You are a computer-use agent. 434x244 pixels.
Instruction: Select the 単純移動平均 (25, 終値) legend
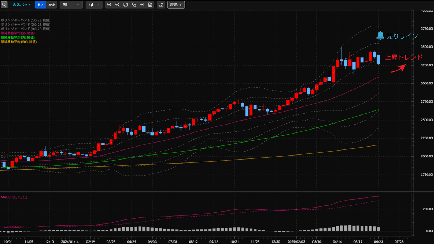[18, 33]
